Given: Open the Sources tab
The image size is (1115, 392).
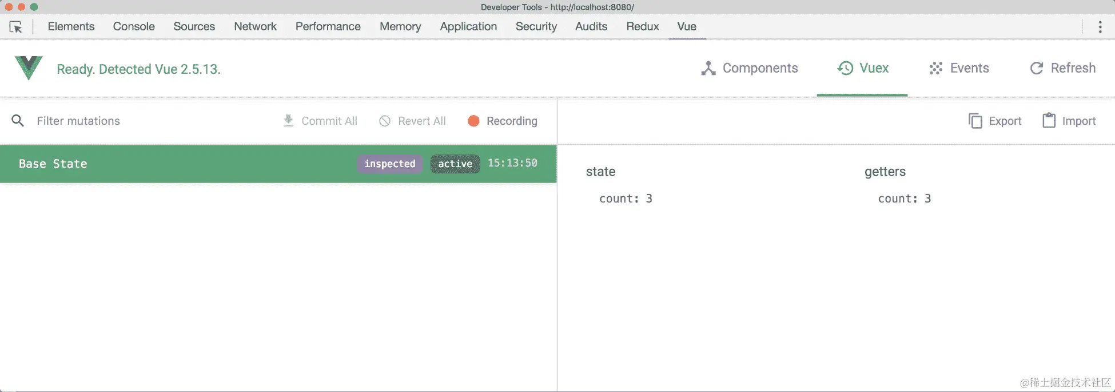Looking at the screenshot, I should pos(194,26).
